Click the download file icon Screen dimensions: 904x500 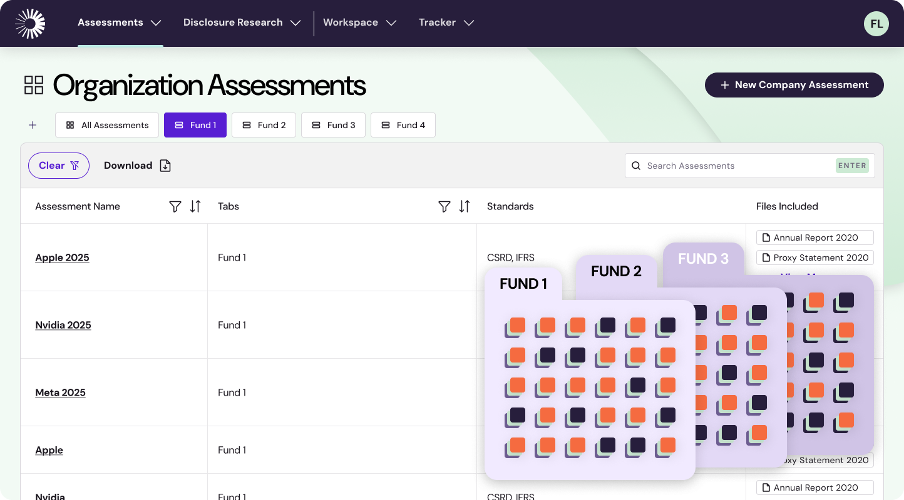point(165,166)
